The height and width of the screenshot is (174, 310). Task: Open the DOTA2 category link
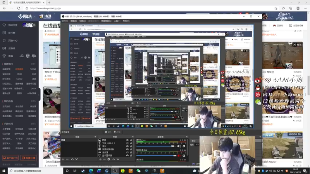(33, 69)
